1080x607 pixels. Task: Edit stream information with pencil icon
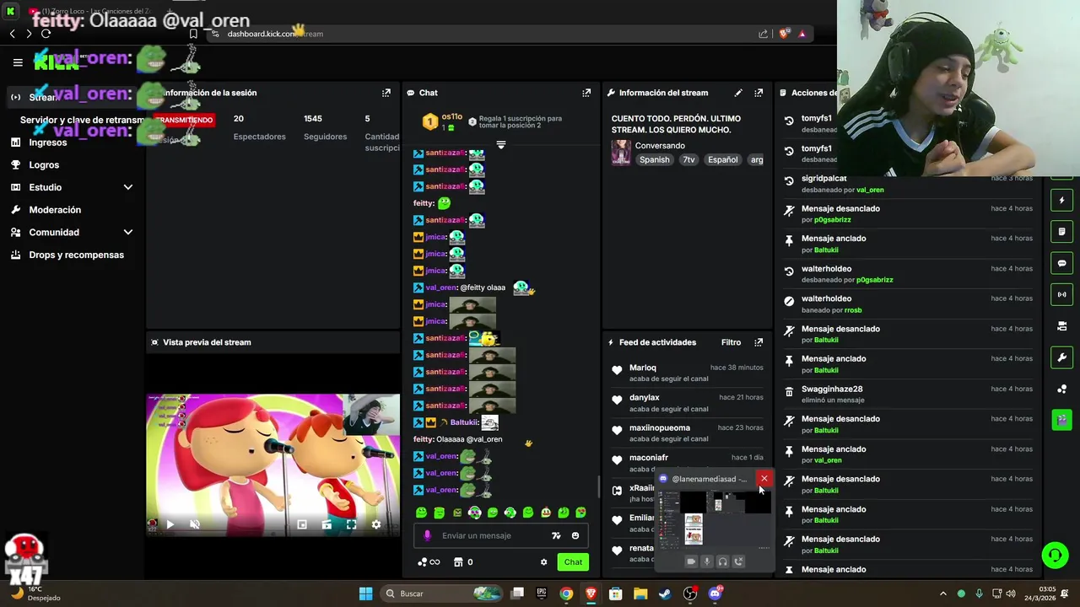(x=738, y=93)
